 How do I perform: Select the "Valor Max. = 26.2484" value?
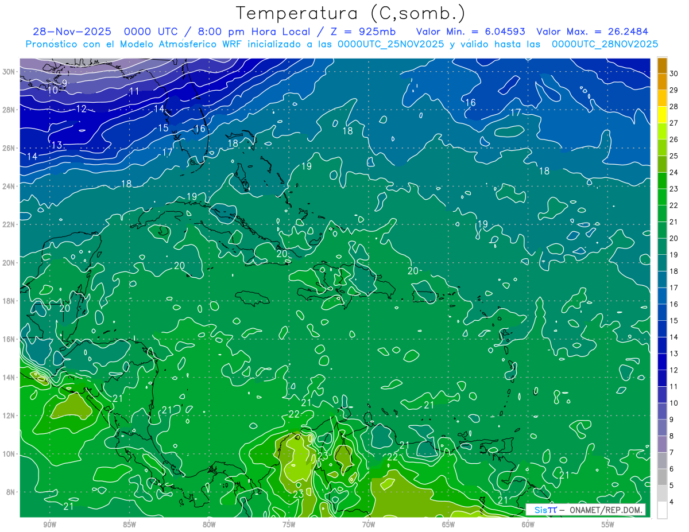pyautogui.click(x=592, y=32)
